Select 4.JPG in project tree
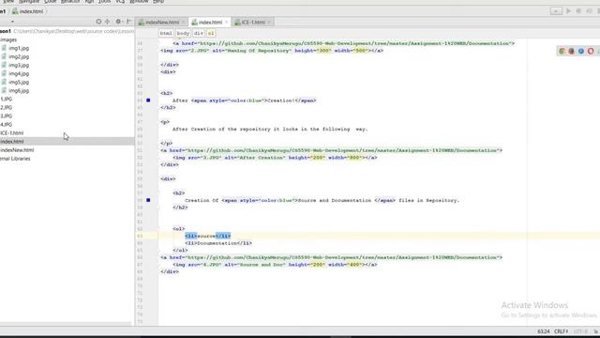600x338 pixels. click(7, 125)
